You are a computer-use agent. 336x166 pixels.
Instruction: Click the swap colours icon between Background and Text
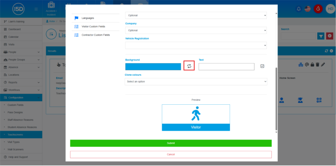(189, 66)
